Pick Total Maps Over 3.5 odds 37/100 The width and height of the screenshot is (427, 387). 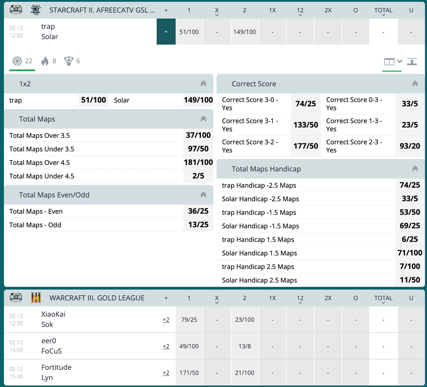point(198,135)
